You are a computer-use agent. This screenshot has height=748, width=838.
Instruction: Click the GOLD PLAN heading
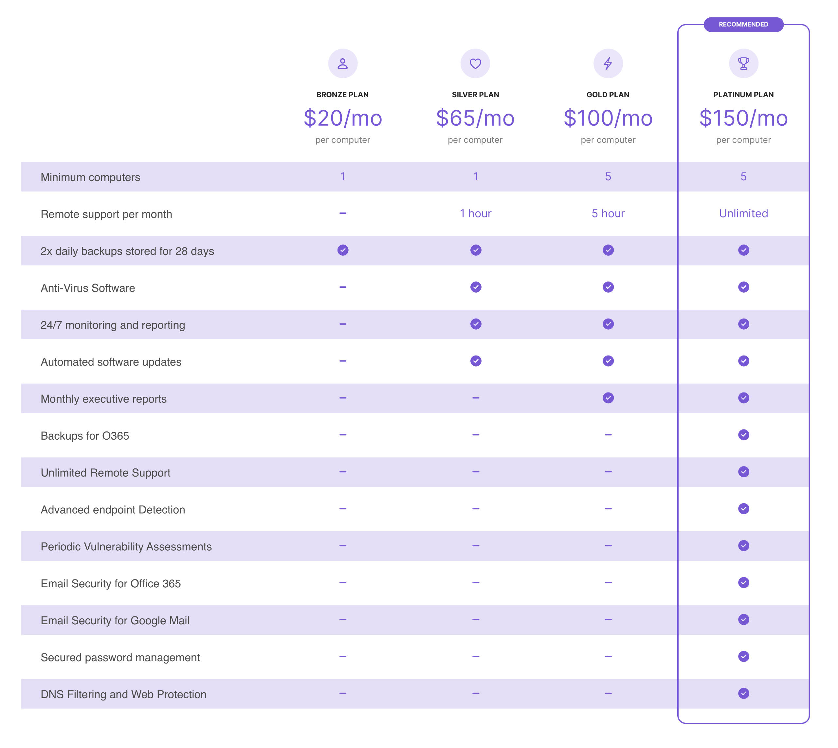[x=608, y=95]
